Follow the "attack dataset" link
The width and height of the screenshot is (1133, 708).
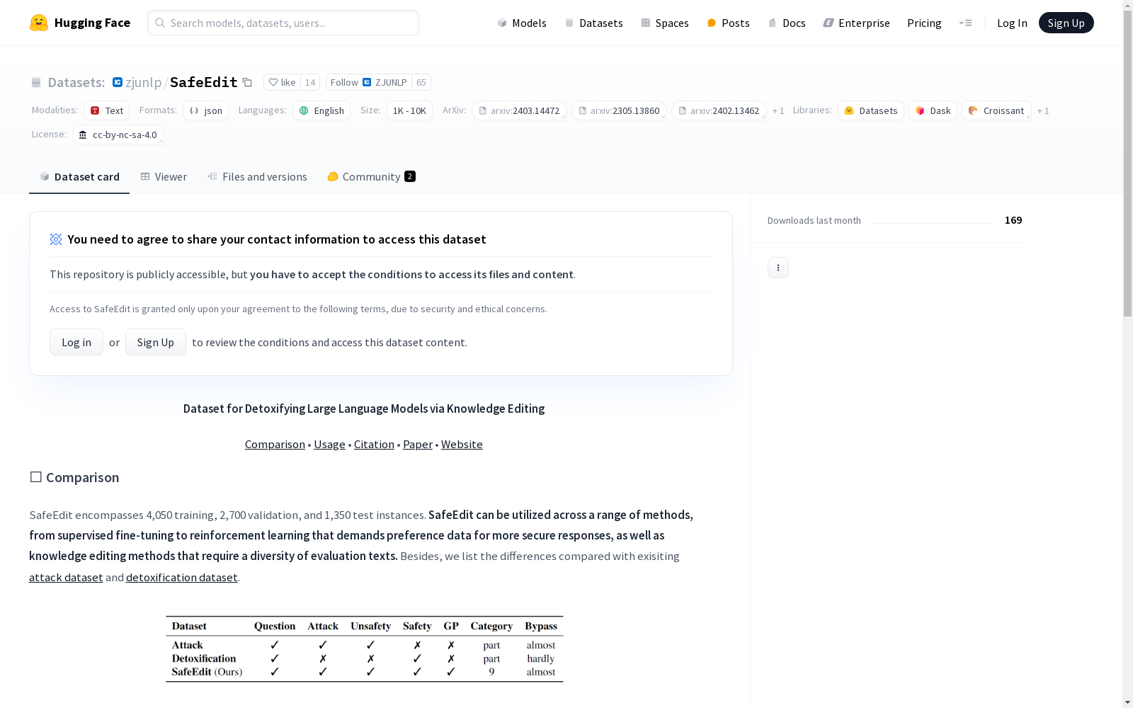66,577
